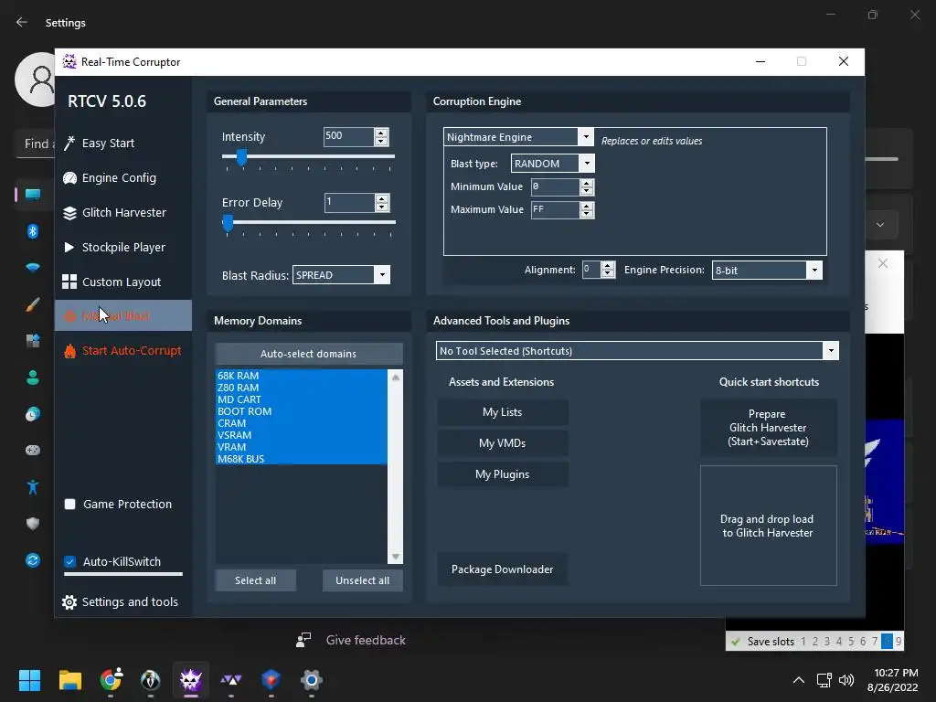The width and height of the screenshot is (936, 702).
Task: Open Gaming controller icon in Settings sidebar
Action: (33, 450)
